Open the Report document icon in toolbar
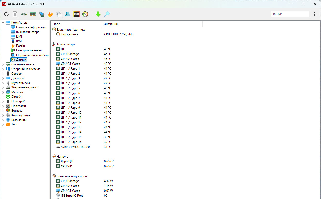Screen dimensions: 321x199 [x=15, y=14]
